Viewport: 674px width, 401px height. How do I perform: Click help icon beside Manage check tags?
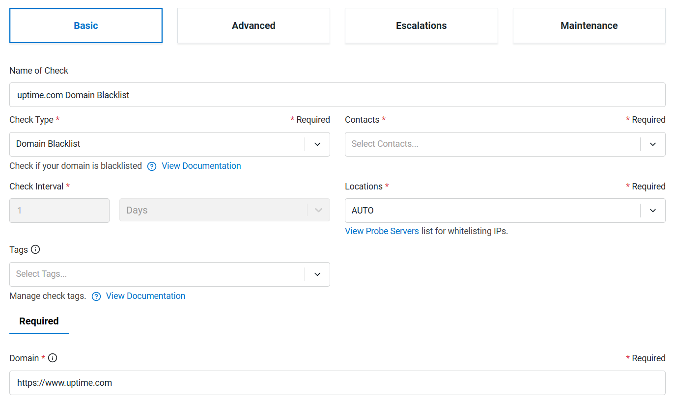(x=96, y=296)
